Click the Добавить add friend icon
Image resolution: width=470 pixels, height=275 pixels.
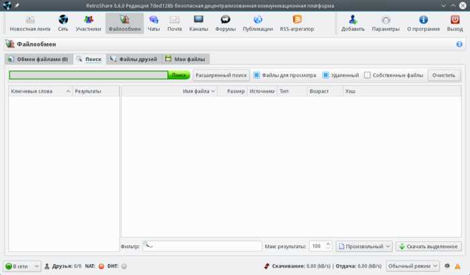[x=352, y=23]
